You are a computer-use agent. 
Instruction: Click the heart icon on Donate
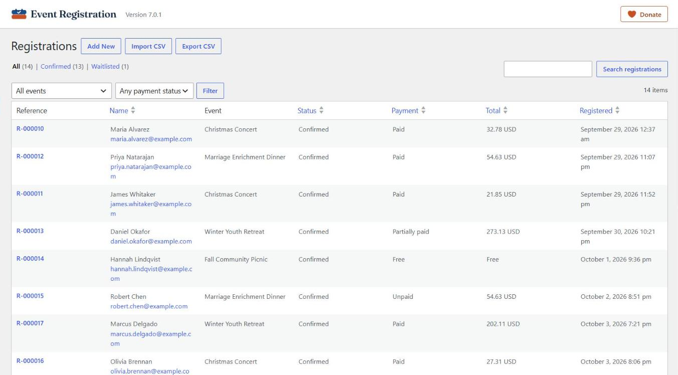pos(632,15)
